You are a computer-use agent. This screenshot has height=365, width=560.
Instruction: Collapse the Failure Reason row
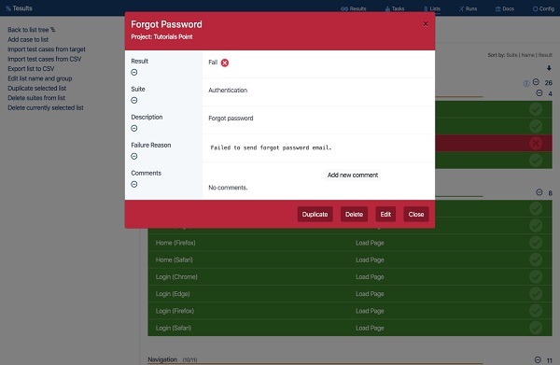pos(134,156)
